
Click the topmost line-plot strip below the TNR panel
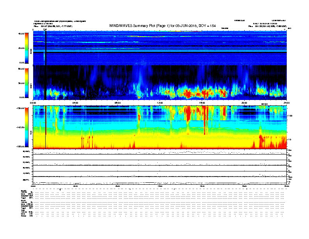[160, 152]
